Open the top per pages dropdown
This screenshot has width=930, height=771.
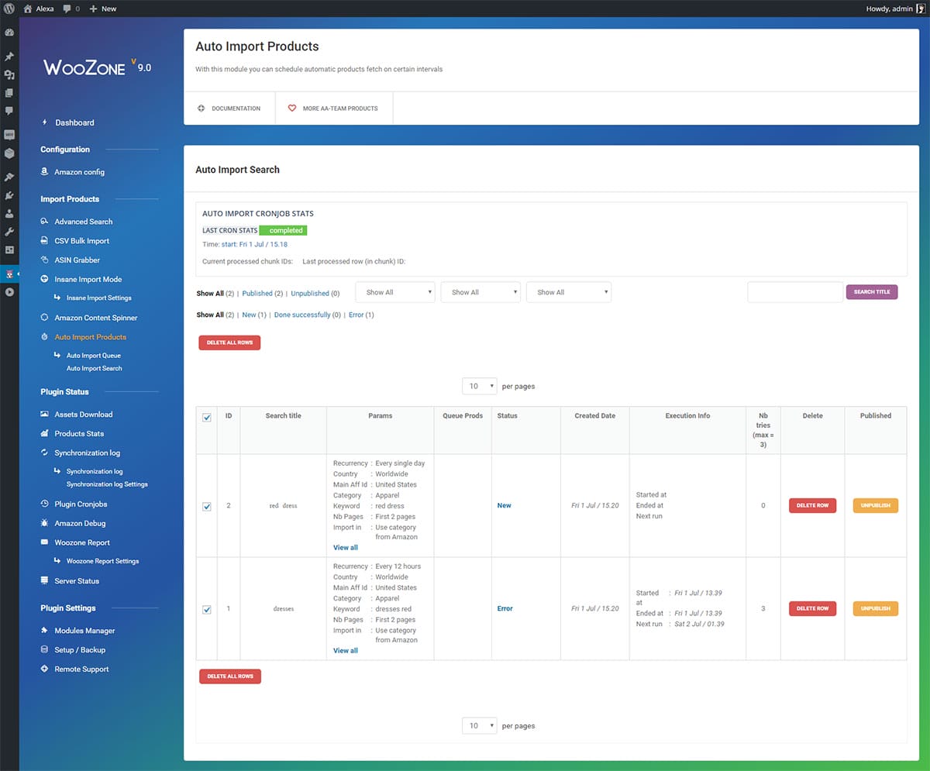[479, 386]
